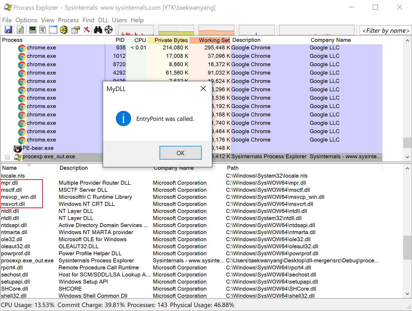Sort by the Private Bytes column header
The height and width of the screenshot is (311, 412).
168,40
